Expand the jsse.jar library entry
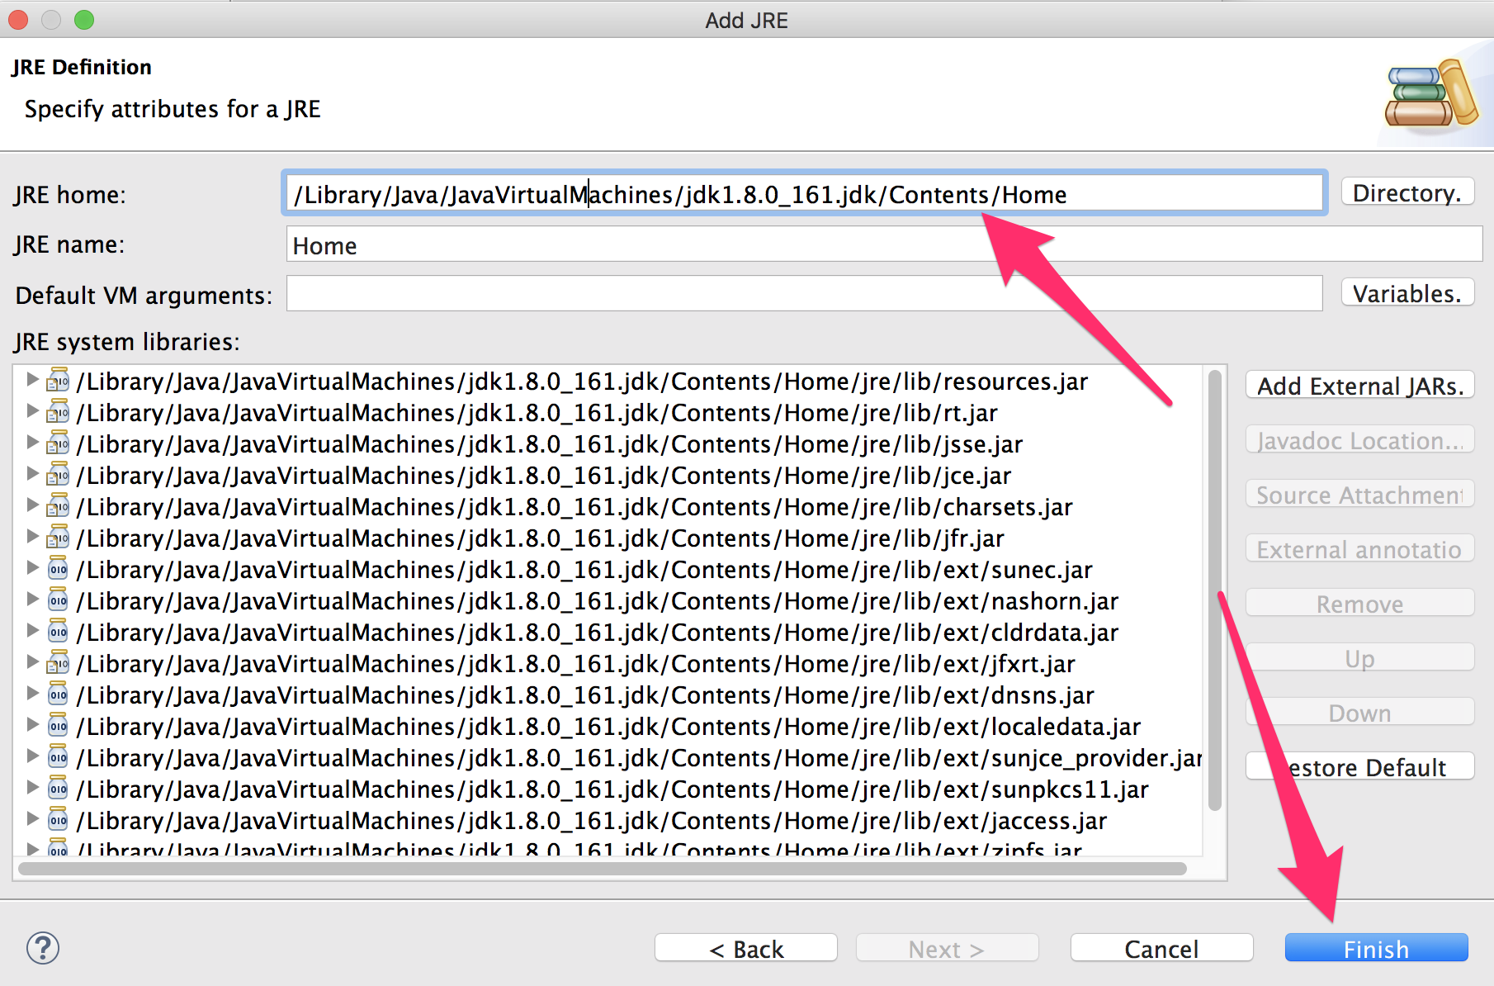This screenshot has height=986, width=1494. 32,443
